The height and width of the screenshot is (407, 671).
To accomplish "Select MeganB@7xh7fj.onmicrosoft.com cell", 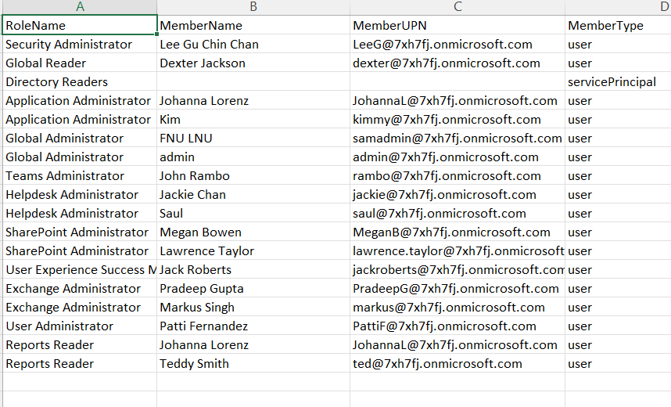I will click(457, 232).
